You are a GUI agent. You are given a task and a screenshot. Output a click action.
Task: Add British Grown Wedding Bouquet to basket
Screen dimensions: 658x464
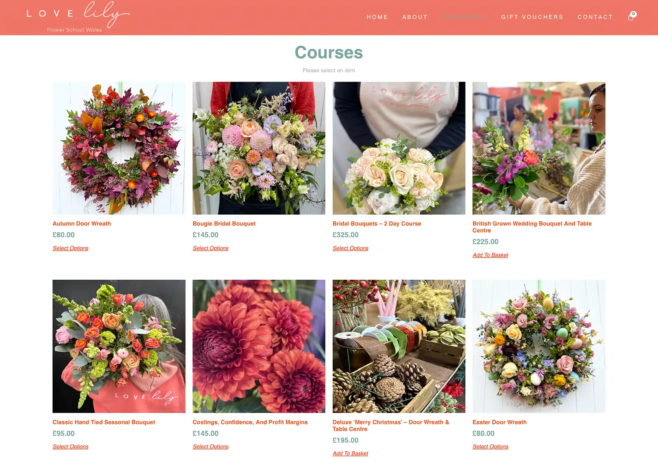coord(490,255)
